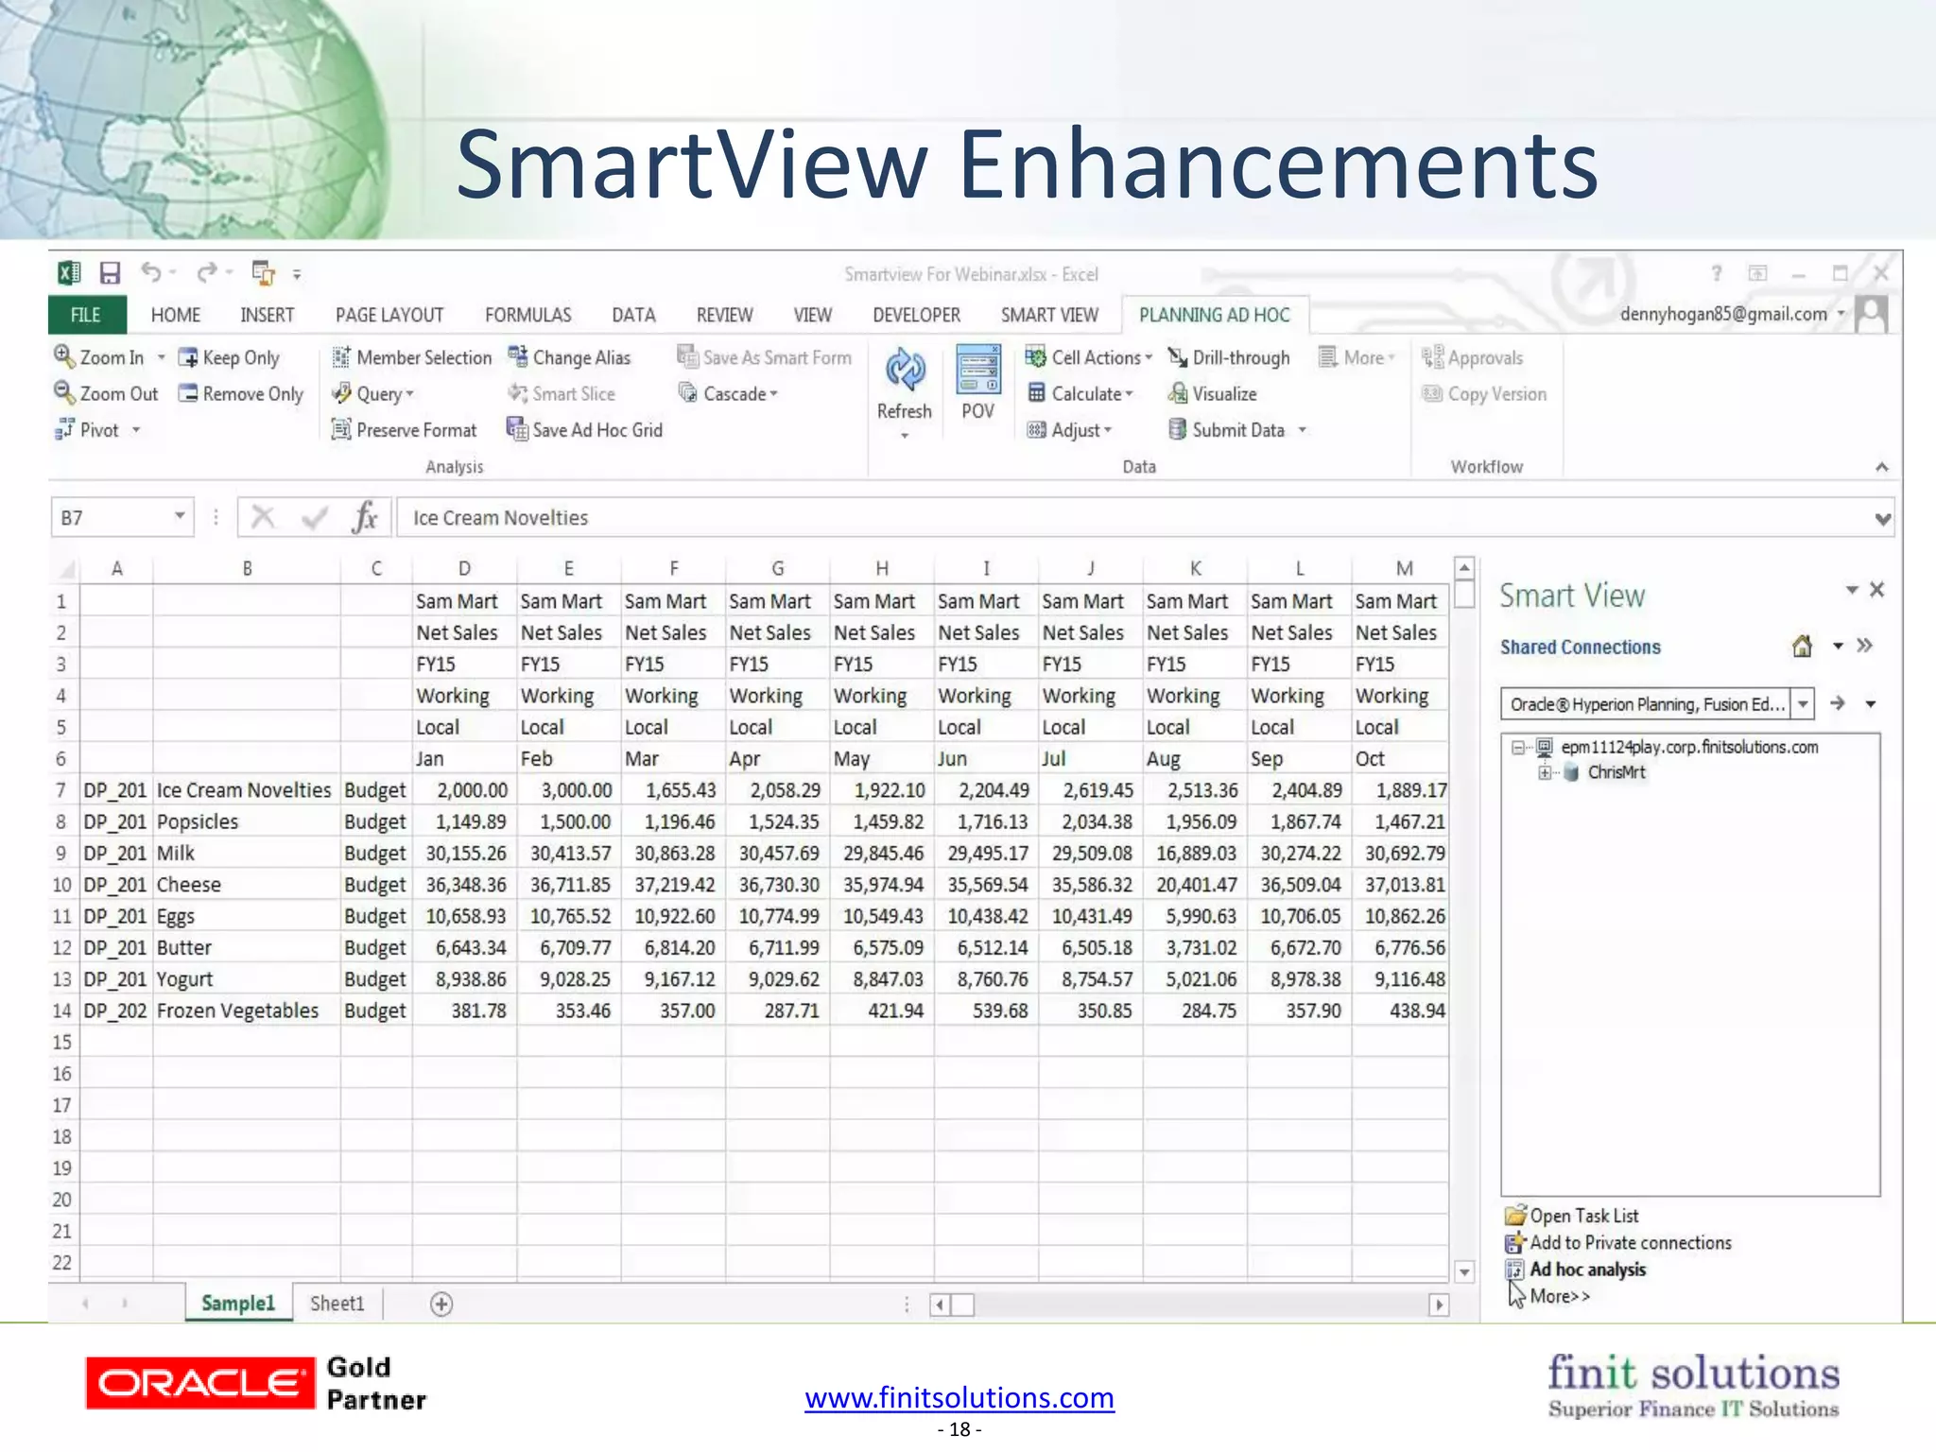Screen dimensions: 1936x1452
Task: Click the Open Task List icon link
Action: pyautogui.click(x=1571, y=1216)
